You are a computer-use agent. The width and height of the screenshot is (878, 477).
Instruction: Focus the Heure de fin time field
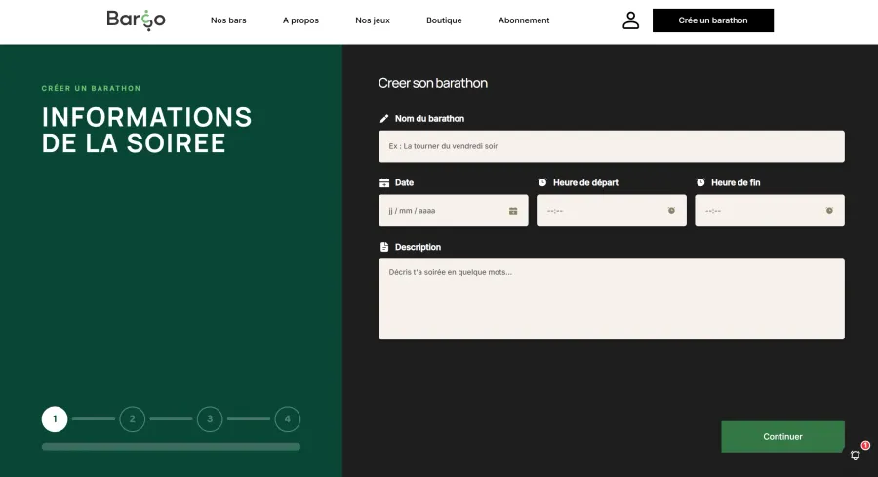[x=770, y=211]
